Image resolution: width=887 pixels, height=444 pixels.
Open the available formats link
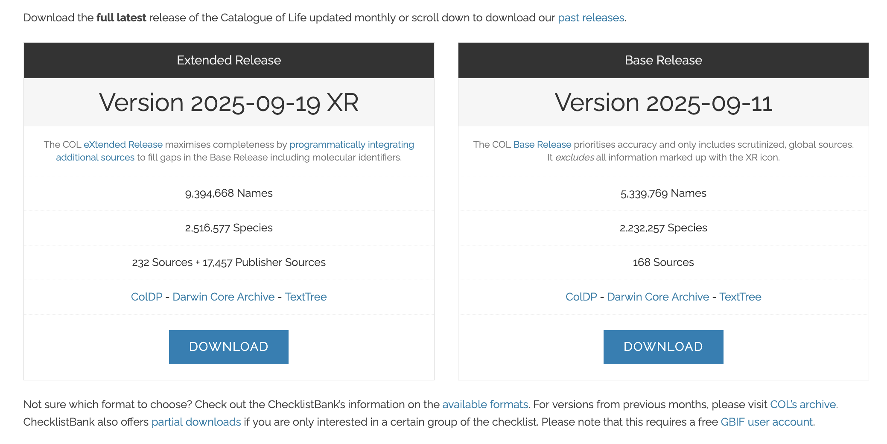(x=485, y=404)
